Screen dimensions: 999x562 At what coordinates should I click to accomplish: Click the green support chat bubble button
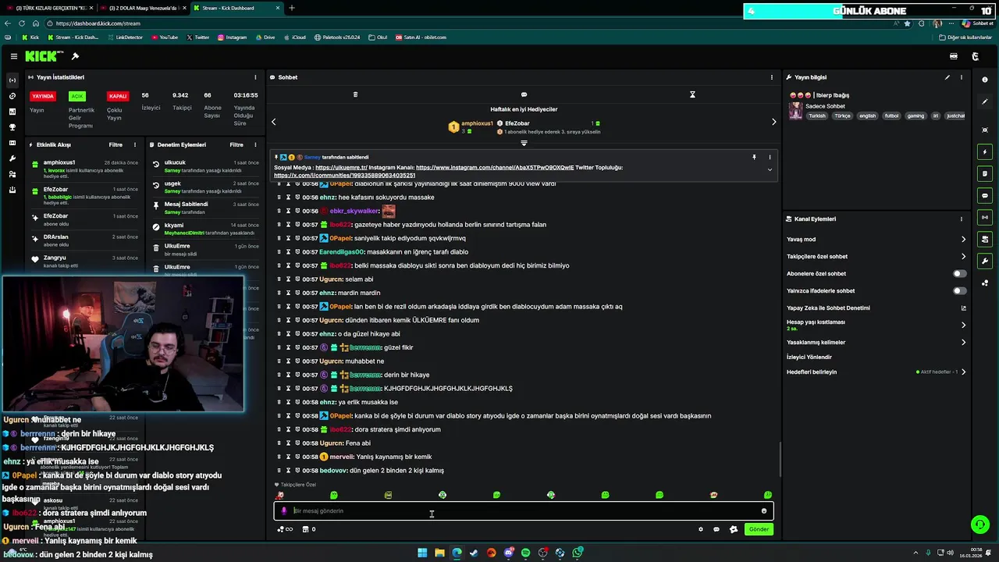980,525
